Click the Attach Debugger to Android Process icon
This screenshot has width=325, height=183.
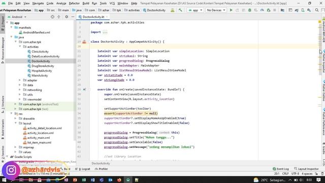point(269,10)
